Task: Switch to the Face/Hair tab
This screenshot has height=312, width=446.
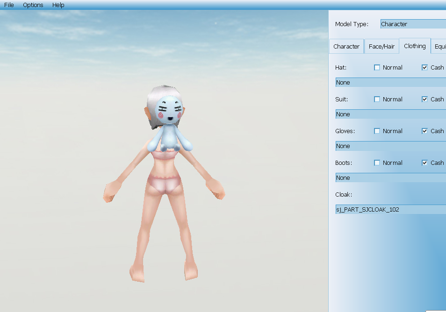Action: point(381,47)
